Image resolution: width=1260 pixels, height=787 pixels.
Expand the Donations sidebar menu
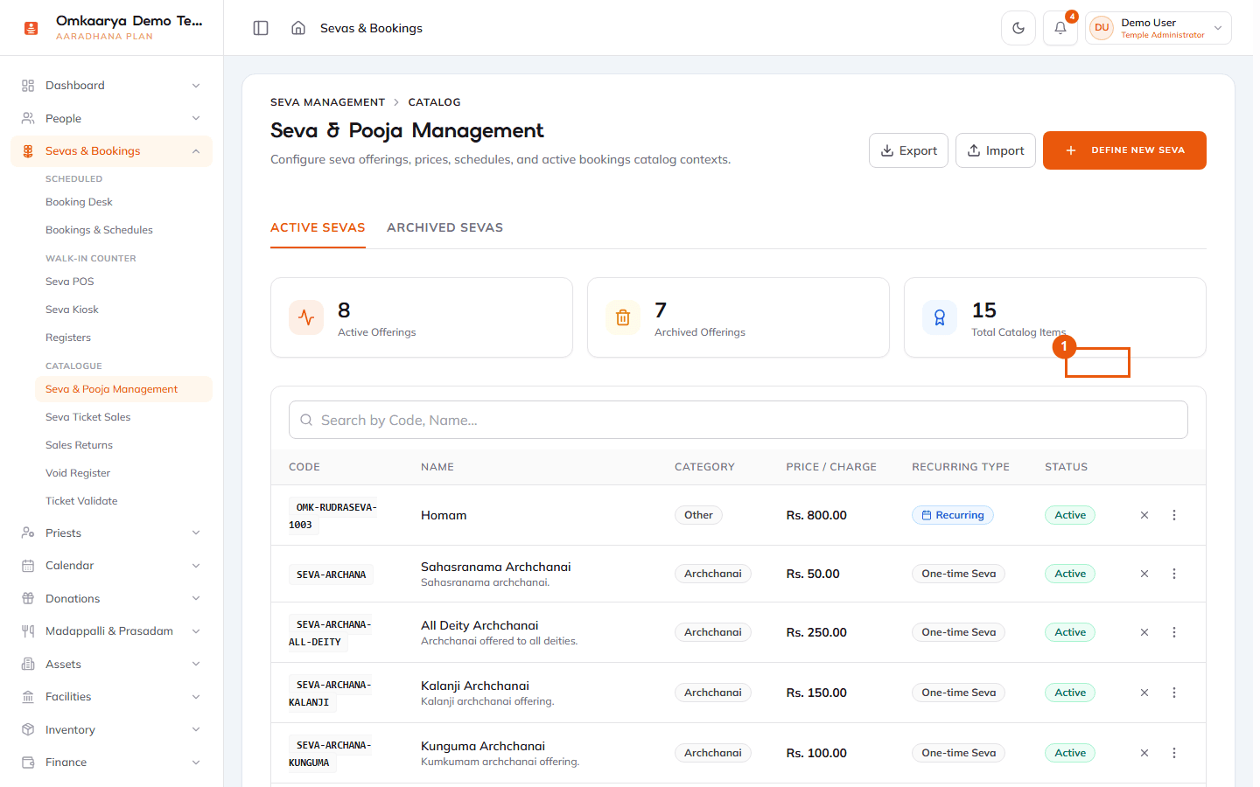coord(111,599)
